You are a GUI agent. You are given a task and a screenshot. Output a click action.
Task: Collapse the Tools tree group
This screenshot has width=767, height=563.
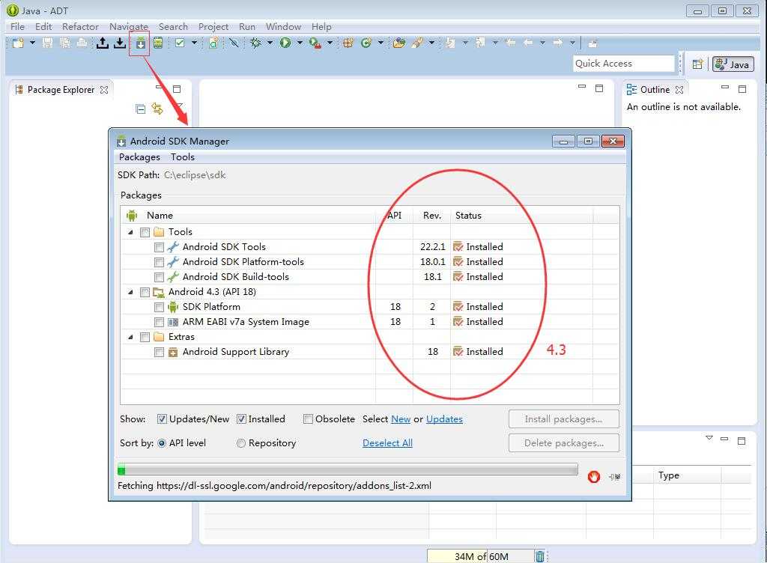coord(130,232)
